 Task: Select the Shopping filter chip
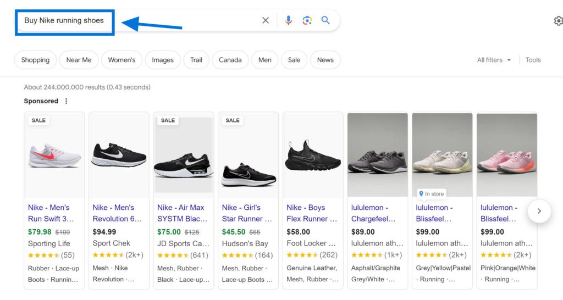tap(35, 60)
